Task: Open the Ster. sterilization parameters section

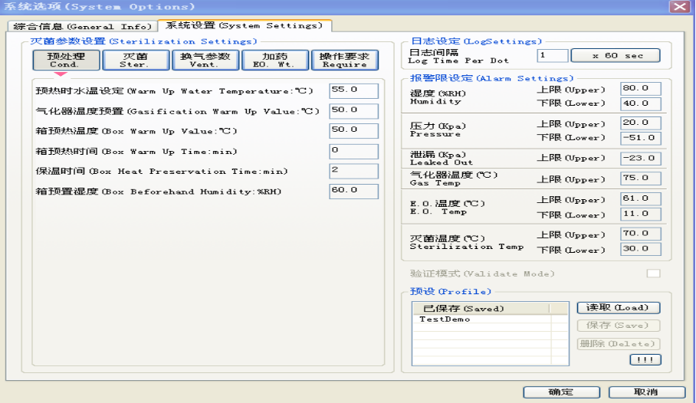Action: [134, 60]
